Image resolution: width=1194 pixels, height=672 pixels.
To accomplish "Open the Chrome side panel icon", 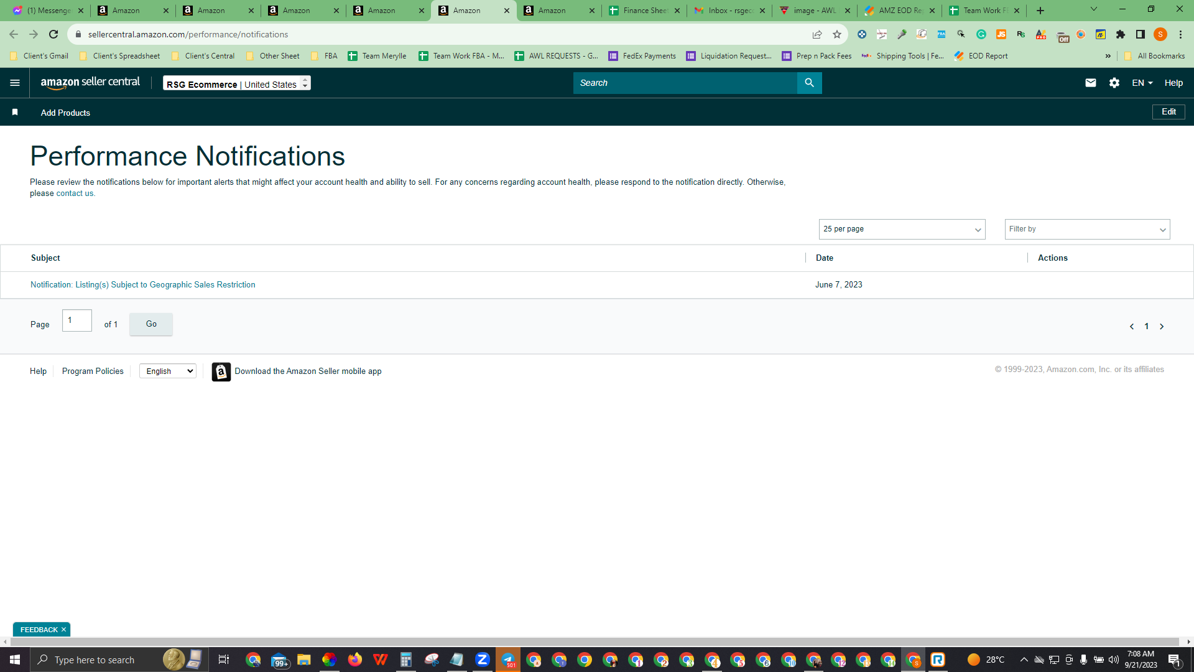I will (x=1141, y=34).
